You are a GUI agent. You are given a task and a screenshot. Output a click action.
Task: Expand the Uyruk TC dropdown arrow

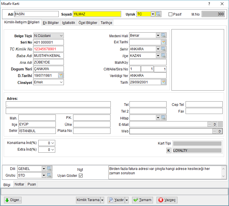click(x=153, y=14)
